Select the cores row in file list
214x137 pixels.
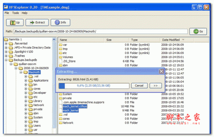(122, 119)
